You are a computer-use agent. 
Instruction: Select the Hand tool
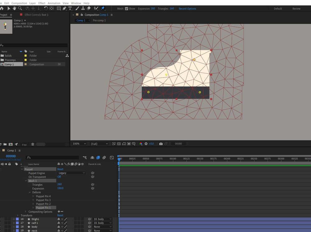pyautogui.click(x=14, y=8)
